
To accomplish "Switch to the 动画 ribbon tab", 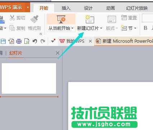I will 111,8.
